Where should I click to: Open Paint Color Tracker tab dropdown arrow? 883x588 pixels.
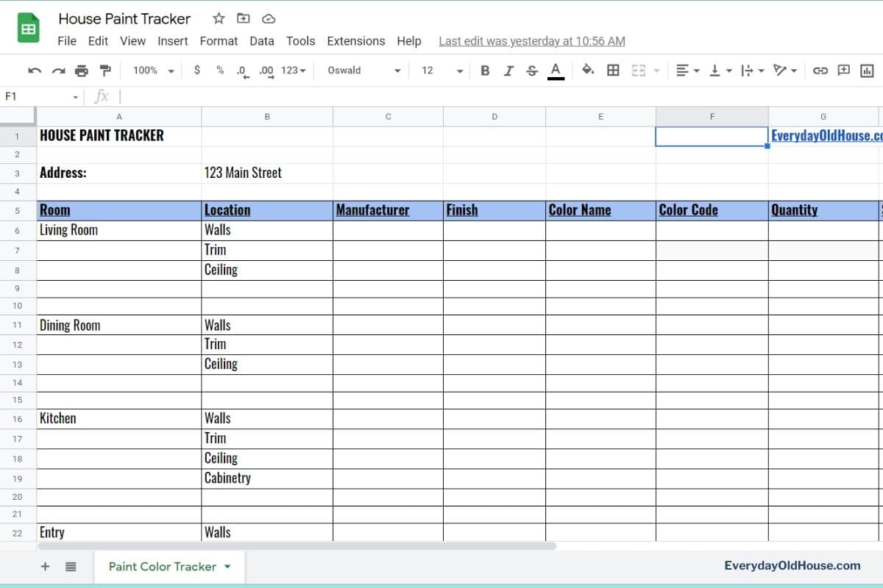[x=227, y=567]
